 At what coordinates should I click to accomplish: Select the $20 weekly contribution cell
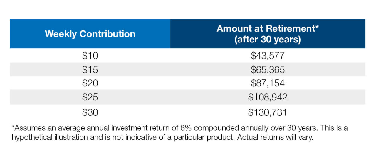coord(90,83)
